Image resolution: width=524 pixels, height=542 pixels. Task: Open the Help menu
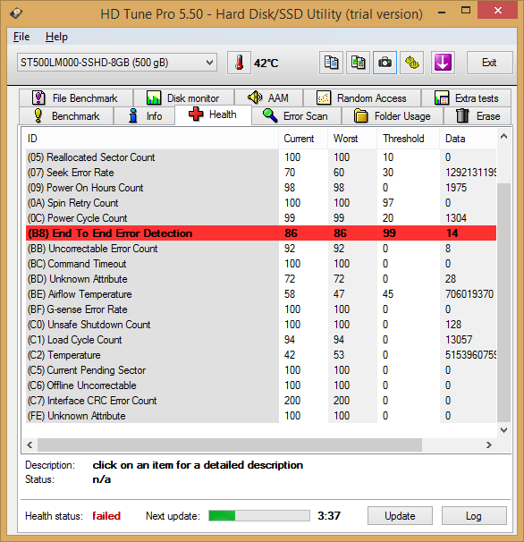[56, 37]
